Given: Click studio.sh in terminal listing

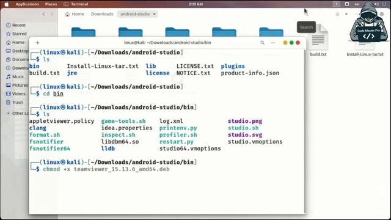Looking at the screenshot, I should pyautogui.click(x=243, y=128).
